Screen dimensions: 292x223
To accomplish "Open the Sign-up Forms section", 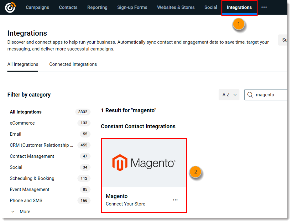I will pyautogui.click(x=132, y=7).
